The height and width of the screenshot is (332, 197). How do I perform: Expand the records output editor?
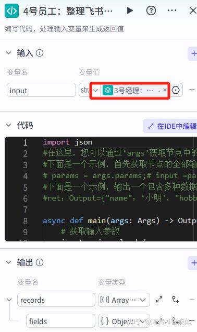159,300
